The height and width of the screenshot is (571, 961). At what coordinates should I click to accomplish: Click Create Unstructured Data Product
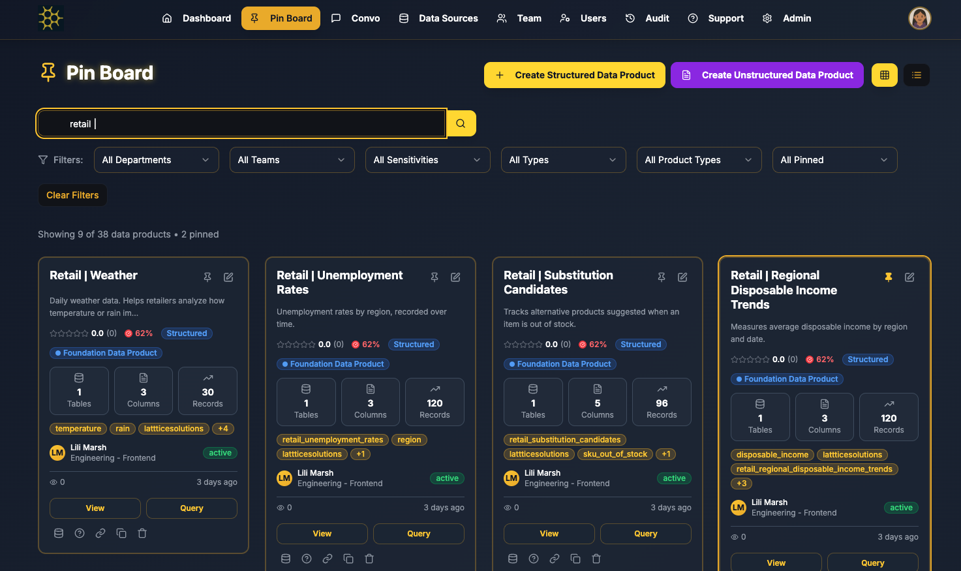767,75
